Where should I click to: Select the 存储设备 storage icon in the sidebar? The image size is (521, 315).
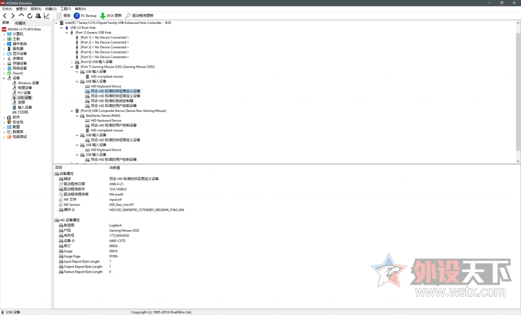point(9,63)
